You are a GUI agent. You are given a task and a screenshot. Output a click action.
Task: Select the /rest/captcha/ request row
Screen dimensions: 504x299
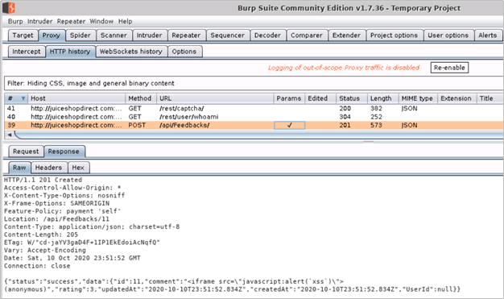pos(254,109)
